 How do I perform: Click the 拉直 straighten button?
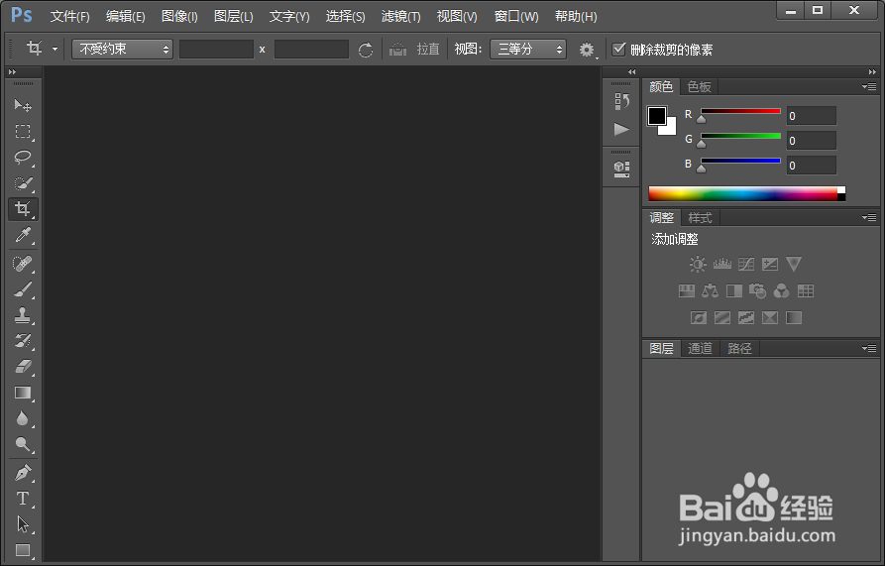[x=428, y=50]
